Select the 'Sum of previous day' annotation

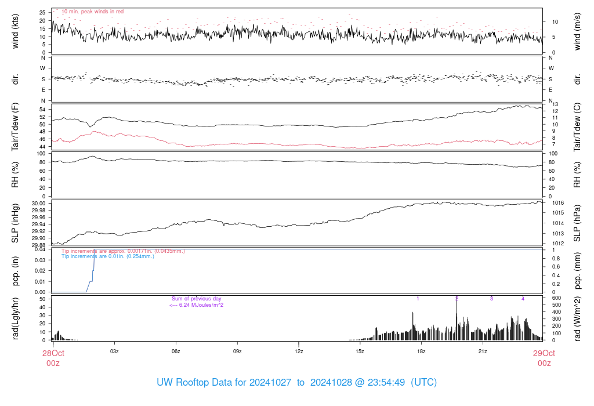196,299
